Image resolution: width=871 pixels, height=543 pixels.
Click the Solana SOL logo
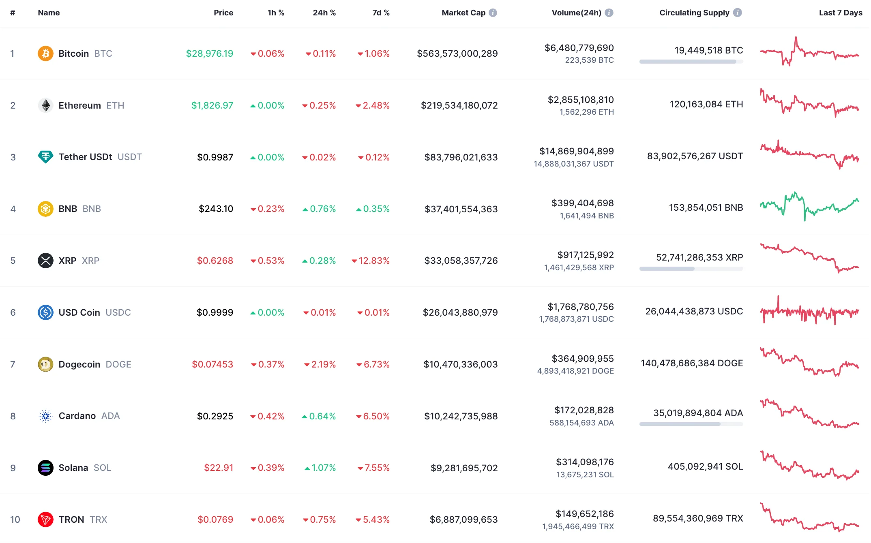(x=45, y=468)
